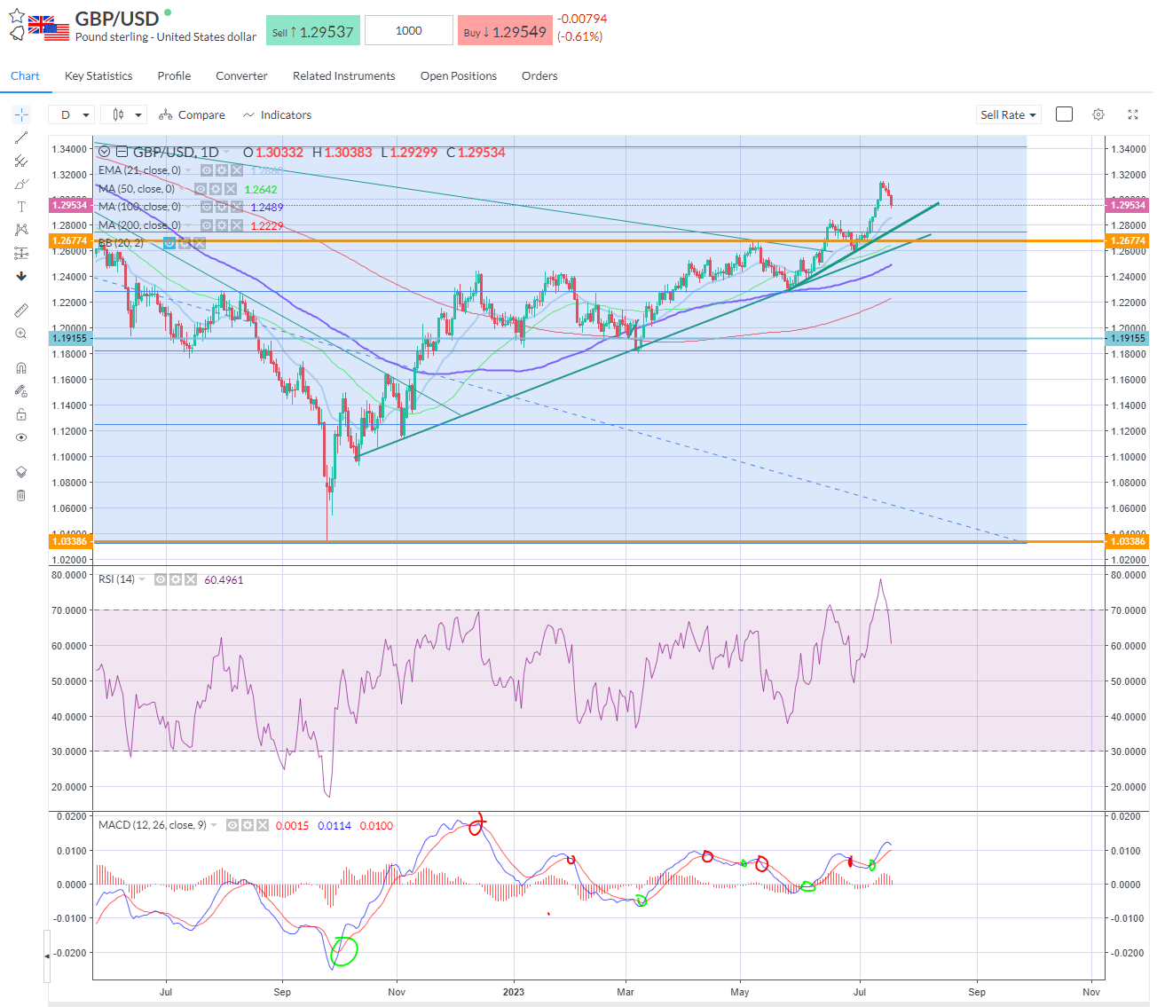
Task: Select the crosshair cursor tool
Action: [x=21, y=114]
